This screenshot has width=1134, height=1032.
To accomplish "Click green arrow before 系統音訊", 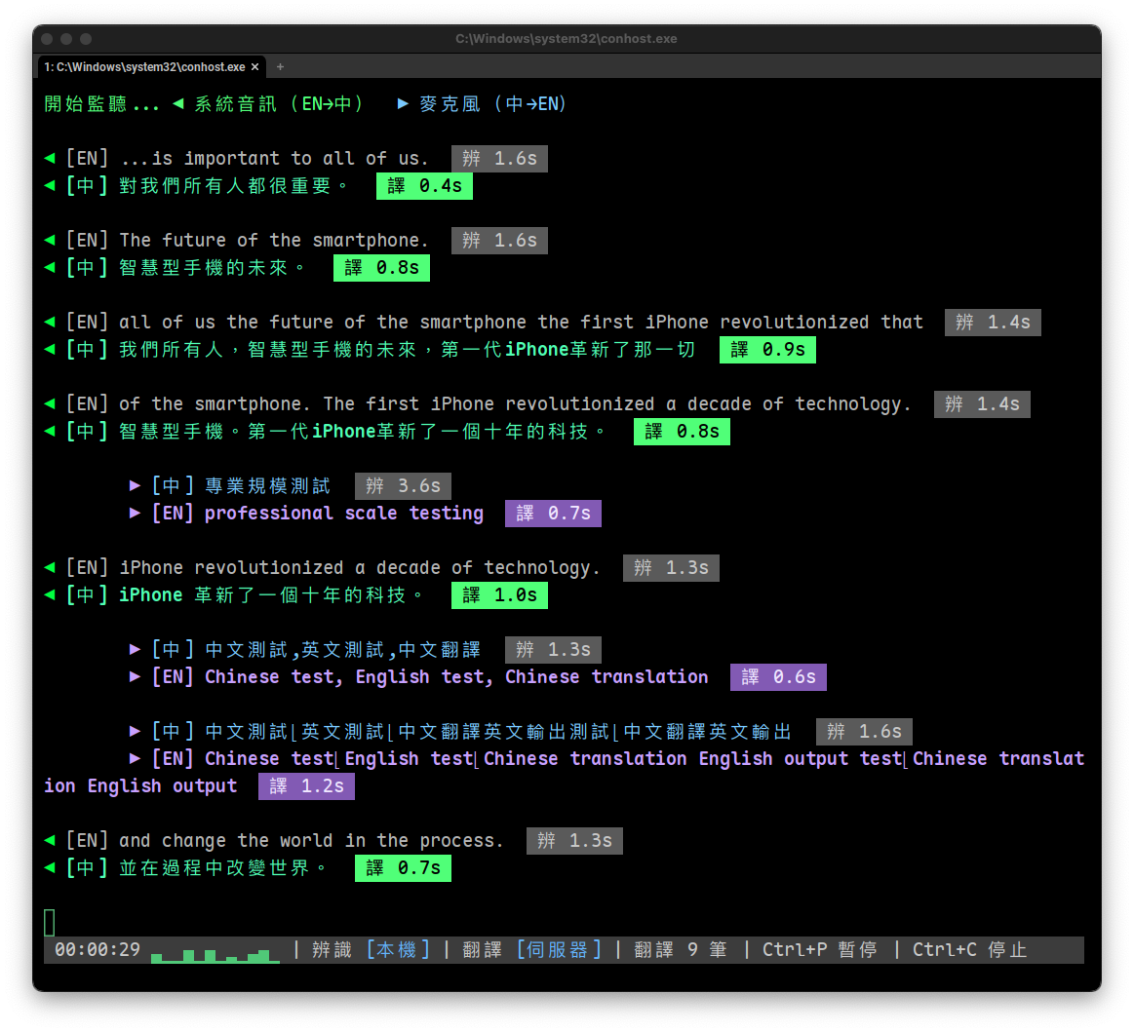I will (177, 103).
